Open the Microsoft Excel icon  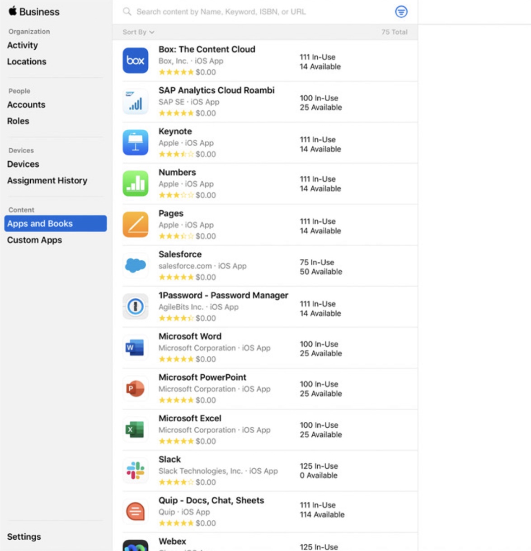(x=135, y=429)
